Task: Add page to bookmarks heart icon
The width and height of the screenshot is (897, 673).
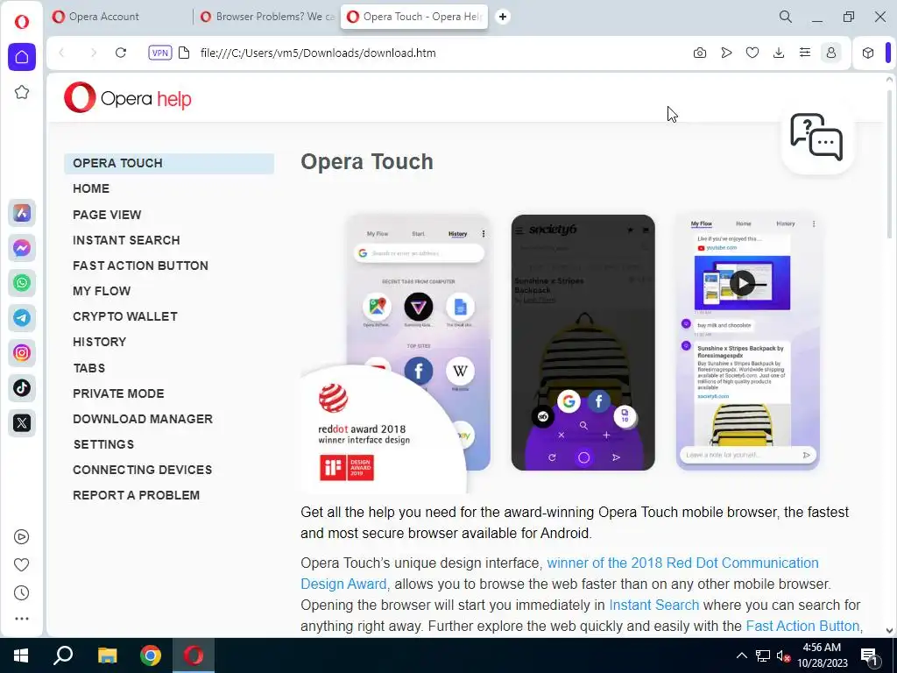Action: pyautogui.click(x=752, y=53)
